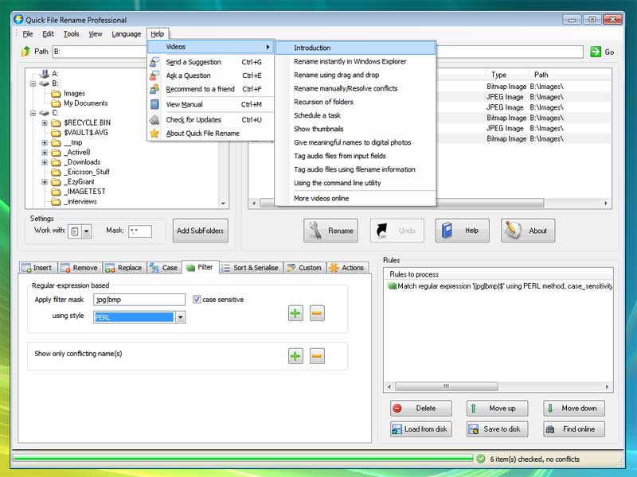
Task: Click the green Go arrow icon
Action: (596, 52)
